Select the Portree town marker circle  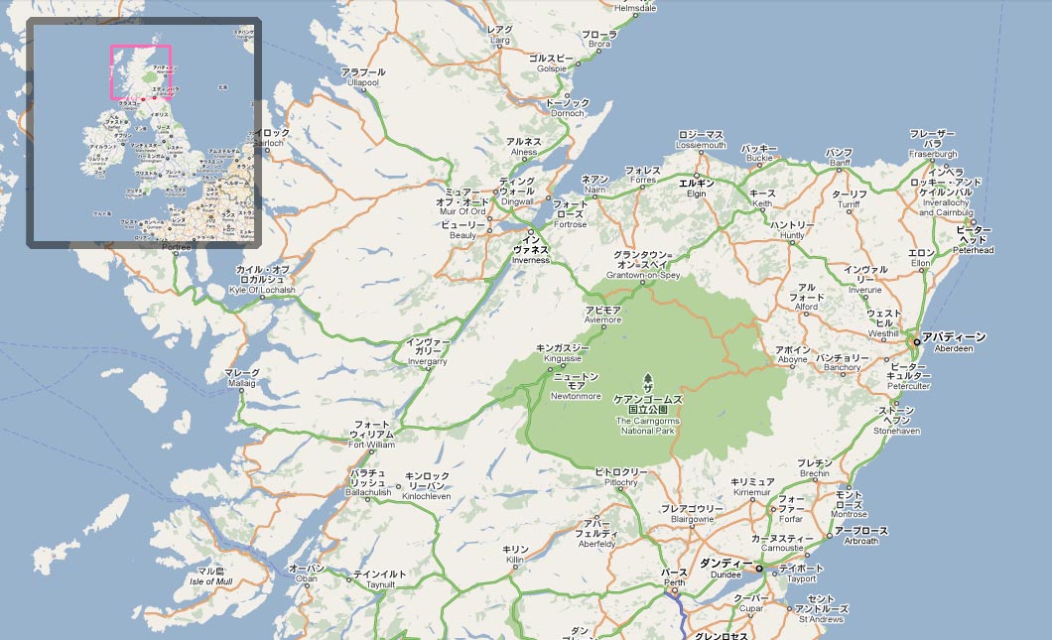click(175, 252)
